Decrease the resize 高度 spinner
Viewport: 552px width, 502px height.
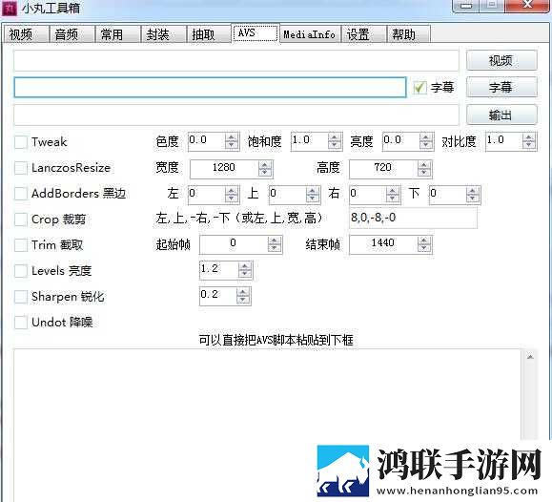pos(424,173)
